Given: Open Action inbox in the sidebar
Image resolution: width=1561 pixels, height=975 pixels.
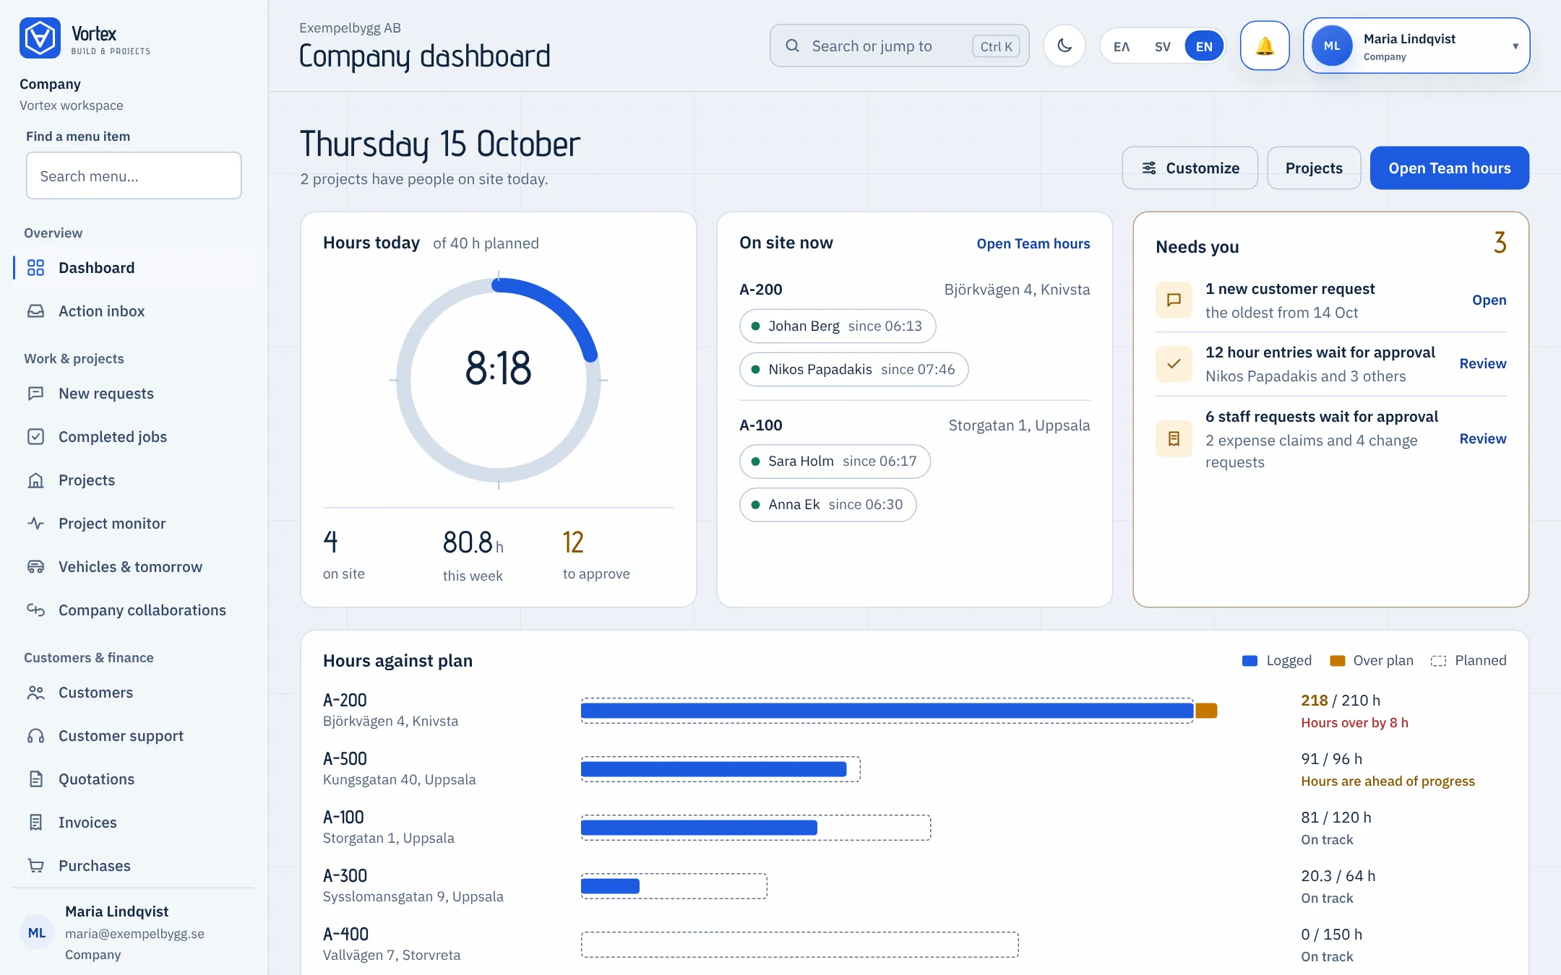Looking at the screenshot, I should [134, 311].
